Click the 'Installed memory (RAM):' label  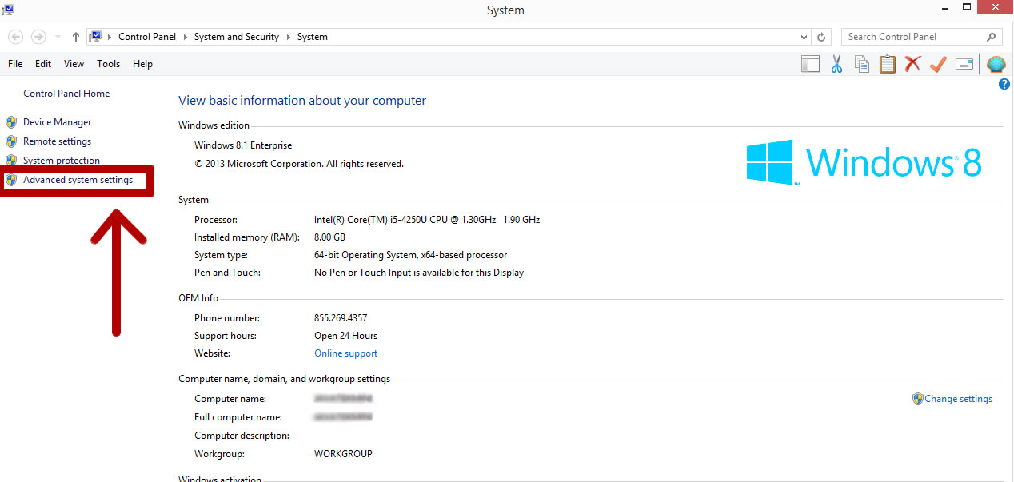point(247,237)
